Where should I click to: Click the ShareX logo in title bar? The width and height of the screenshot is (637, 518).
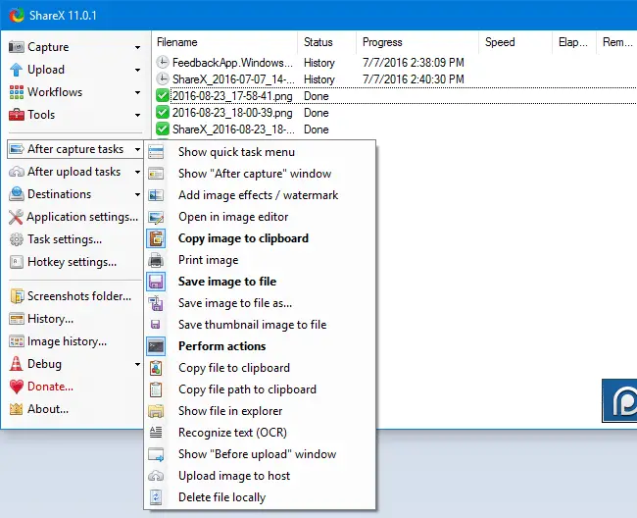click(x=17, y=16)
